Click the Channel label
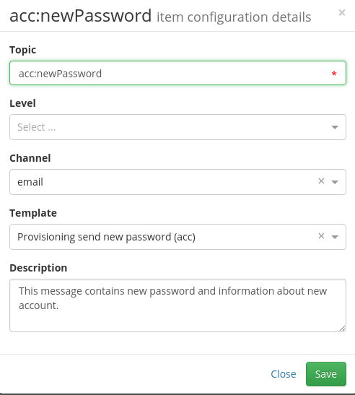Image resolution: width=355 pixels, height=395 pixels. click(x=30, y=158)
